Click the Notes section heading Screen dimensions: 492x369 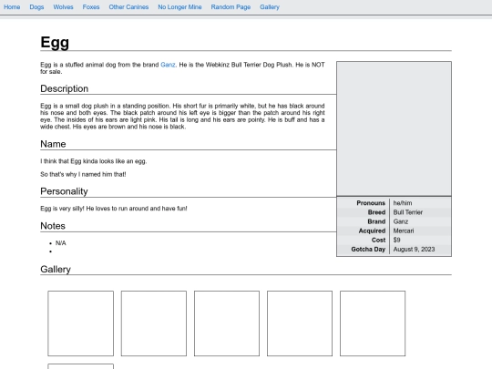(x=53, y=226)
